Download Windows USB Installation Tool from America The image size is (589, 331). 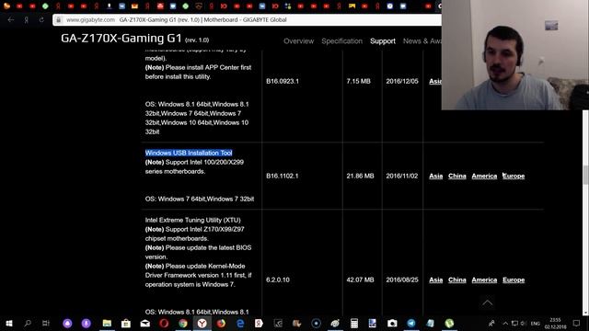[x=484, y=176]
